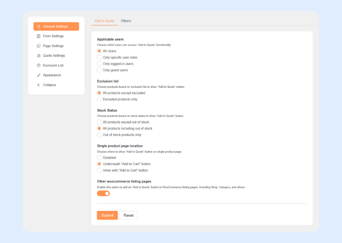
Task: Choose Excluded products only option
Action: pyautogui.click(x=99, y=99)
